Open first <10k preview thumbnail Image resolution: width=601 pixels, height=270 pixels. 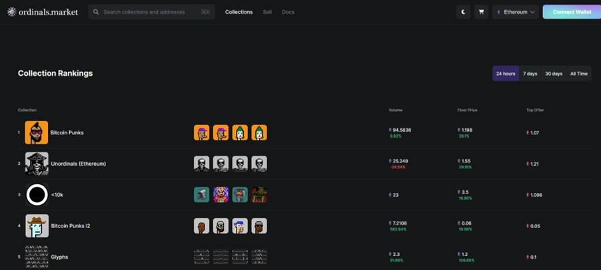(x=202, y=195)
